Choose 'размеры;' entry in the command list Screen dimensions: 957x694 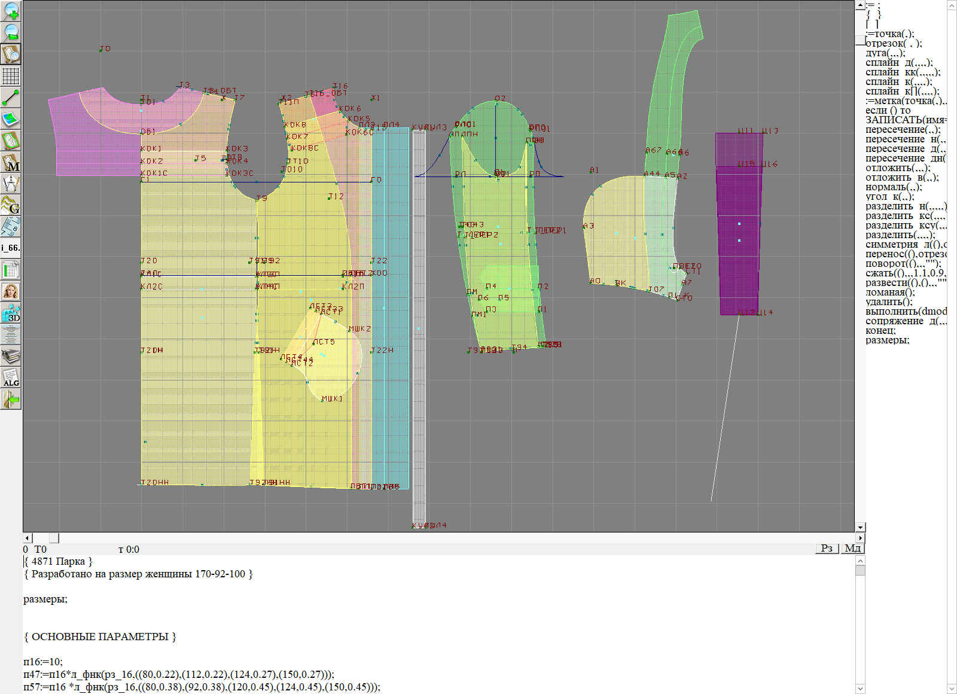tap(887, 340)
